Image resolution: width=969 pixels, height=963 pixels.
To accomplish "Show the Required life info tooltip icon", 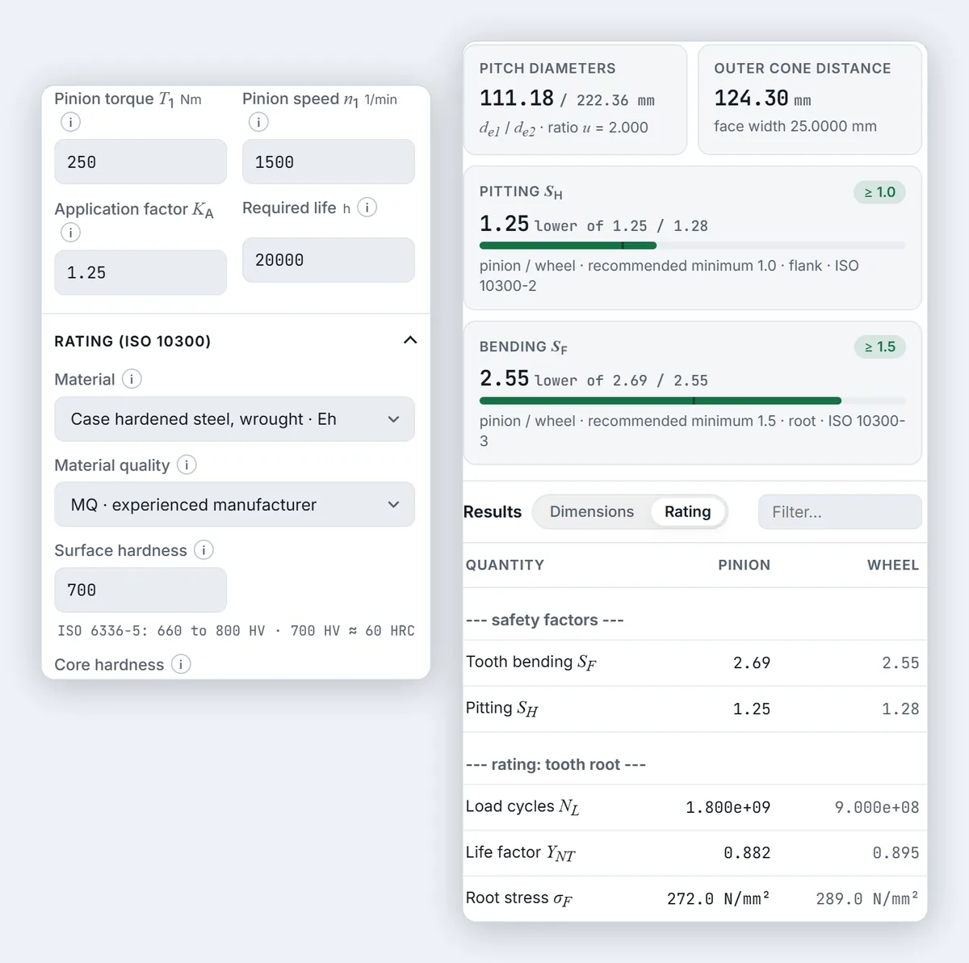I will (x=367, y=208).
